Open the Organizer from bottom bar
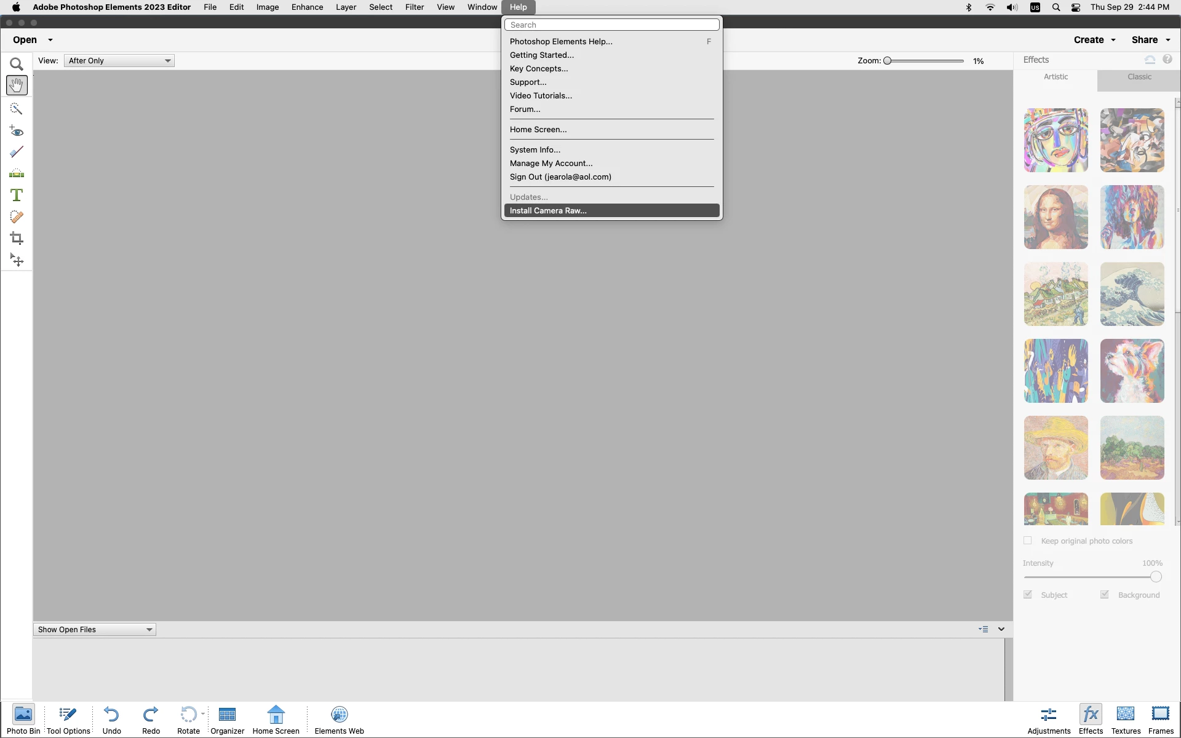Screen dimensions: 1181x738 click(x=227, y=719)
